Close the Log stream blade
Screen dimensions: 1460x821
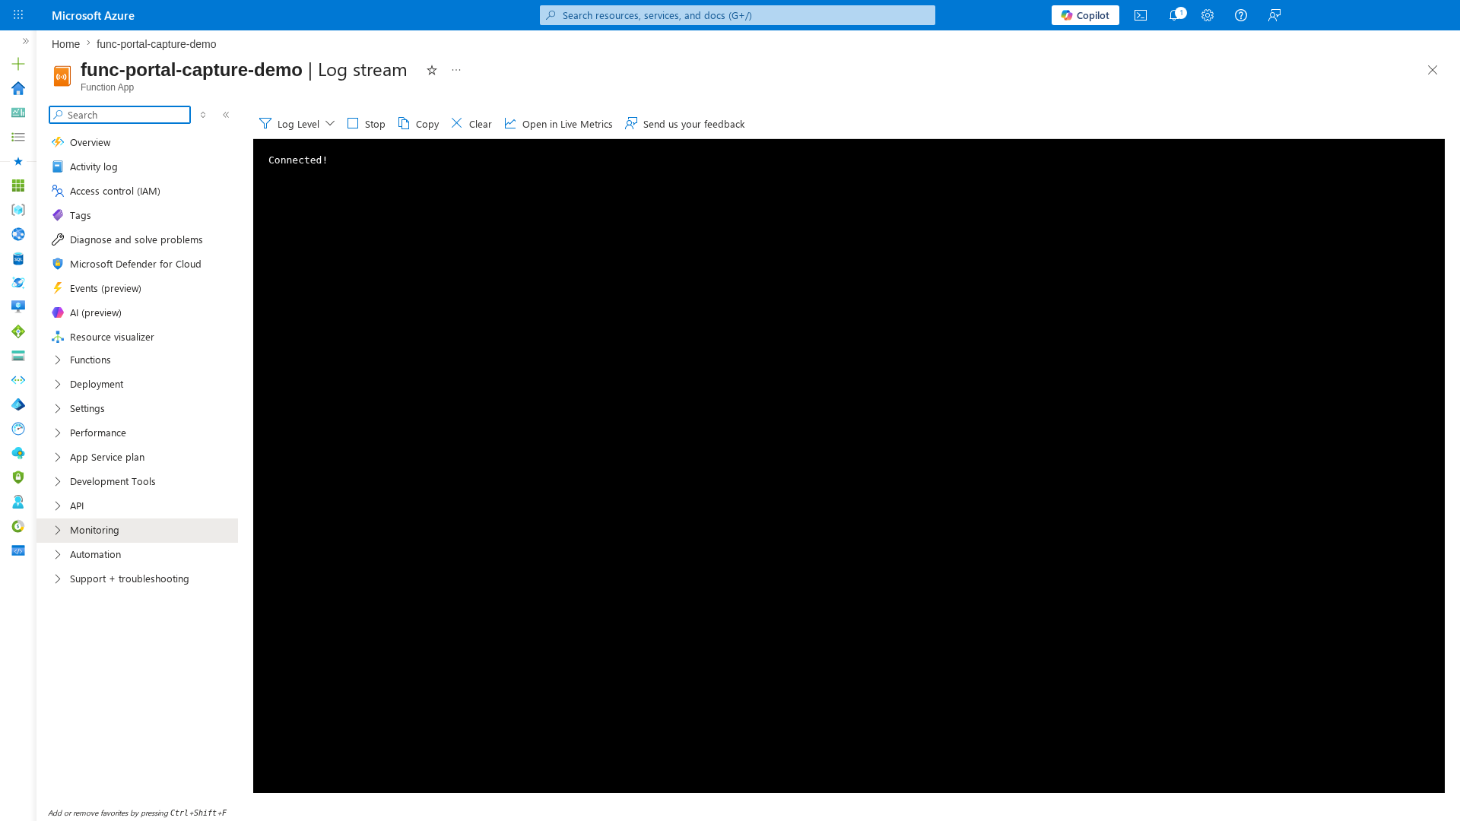tap(1433, 70)
